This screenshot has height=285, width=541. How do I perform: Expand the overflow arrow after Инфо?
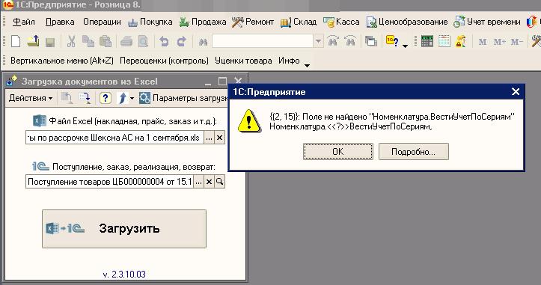pyautogui.click(x=307, y=65)
